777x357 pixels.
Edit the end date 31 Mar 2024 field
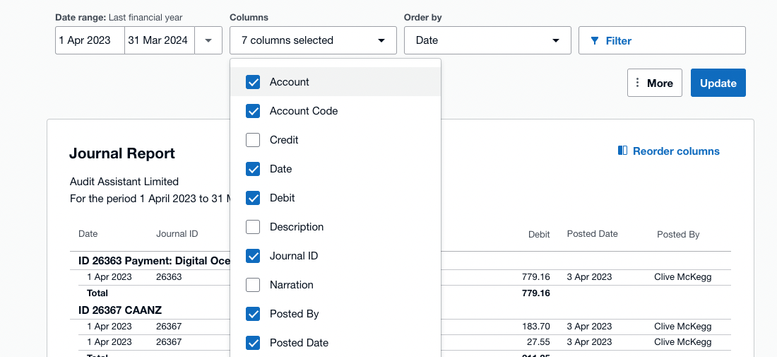pyautogui.click(x=159, y=41)
